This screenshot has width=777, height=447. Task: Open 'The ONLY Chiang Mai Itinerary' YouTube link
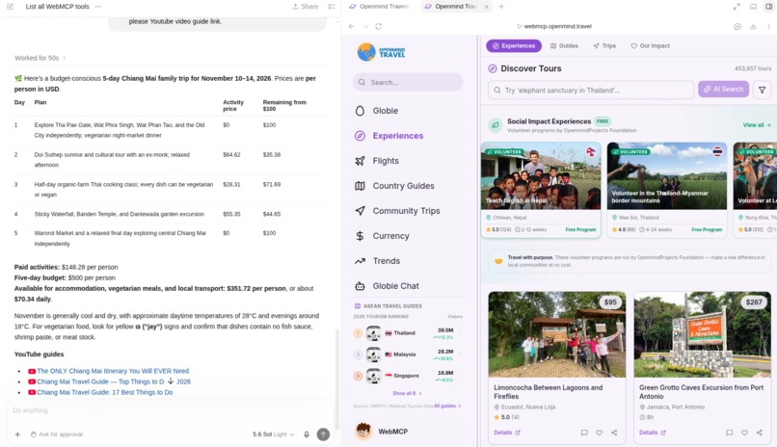pos(113,371)
